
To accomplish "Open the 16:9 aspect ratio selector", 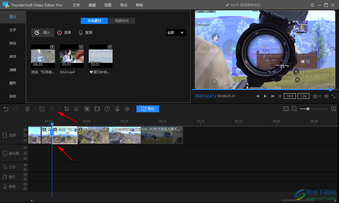I will coord(290,96).
